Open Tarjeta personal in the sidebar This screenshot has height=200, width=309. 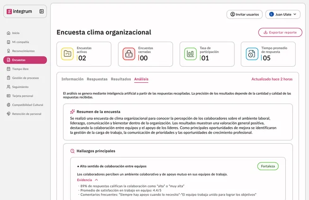tap(25, 96)
